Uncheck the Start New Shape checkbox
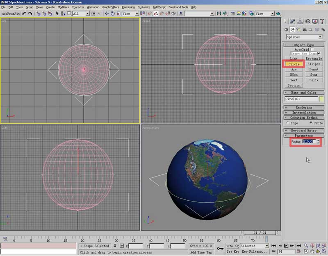Viewport: 328px width, 256px height. [x=319, y=54]
